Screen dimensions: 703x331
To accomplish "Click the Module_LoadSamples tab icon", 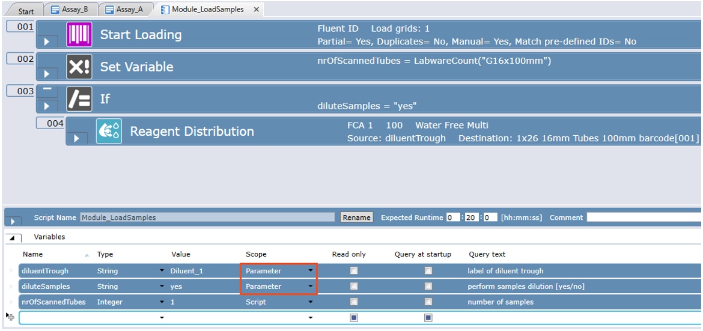I will (165, 10).
